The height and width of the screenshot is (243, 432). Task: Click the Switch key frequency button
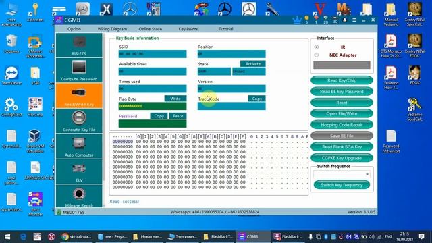(x=342, y=185)
